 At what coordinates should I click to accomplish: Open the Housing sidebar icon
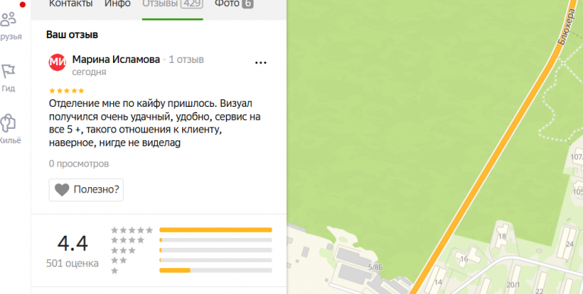pyautogui.click(x=8, y=124)
